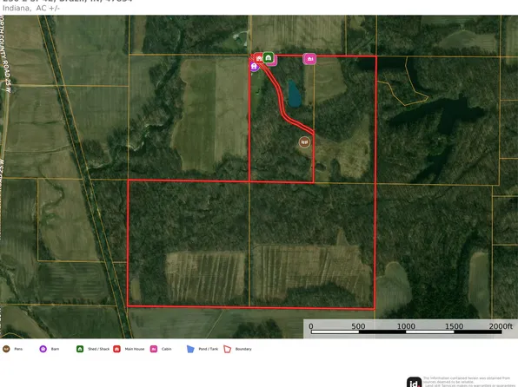
Task: Click the "Boundary" legend label
Action: click(243, 349)
